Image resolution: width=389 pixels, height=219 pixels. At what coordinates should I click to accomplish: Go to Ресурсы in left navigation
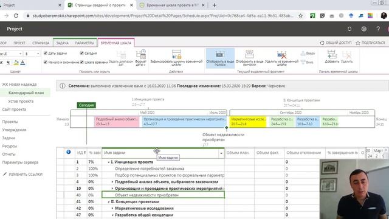[x=10, y=146]
